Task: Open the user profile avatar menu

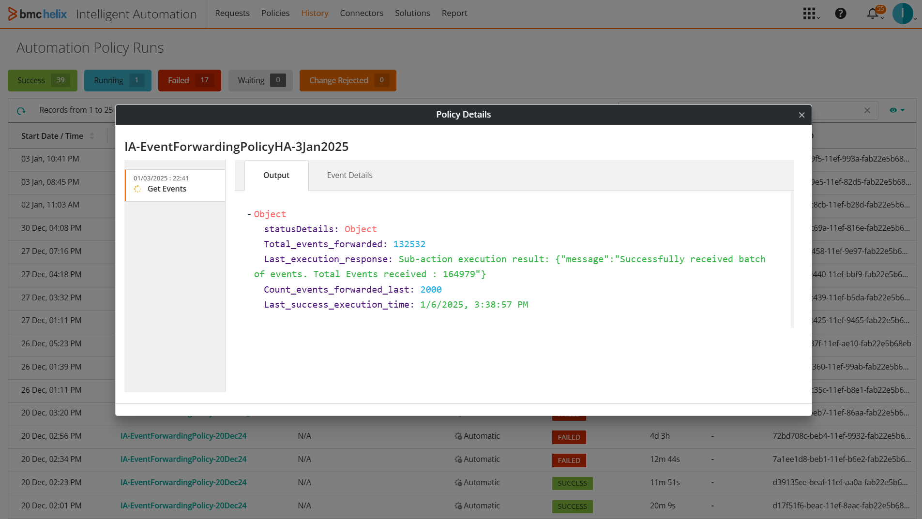Action: pos(903,14)
